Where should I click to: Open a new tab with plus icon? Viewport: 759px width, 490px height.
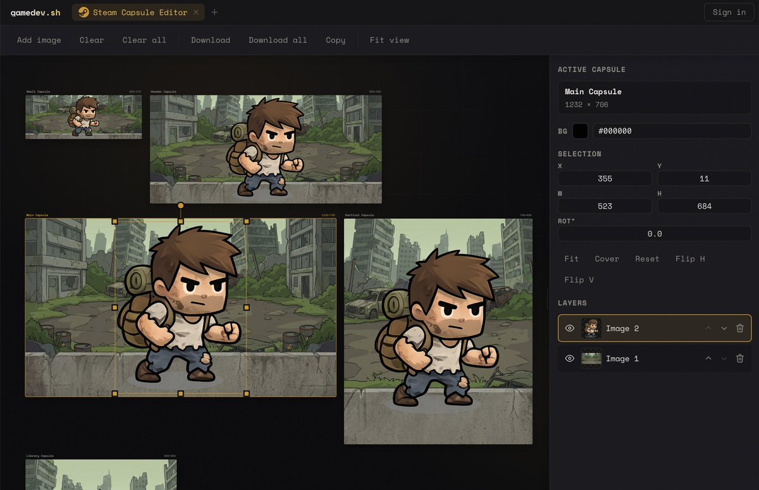214,12
